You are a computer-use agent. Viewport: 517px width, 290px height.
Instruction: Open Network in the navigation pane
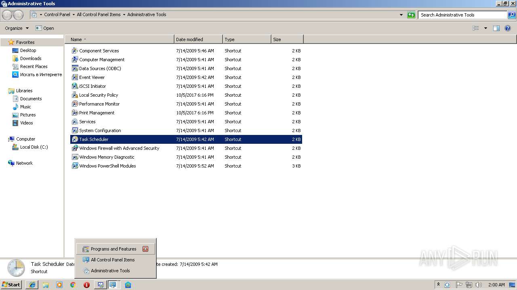[24, 163]
